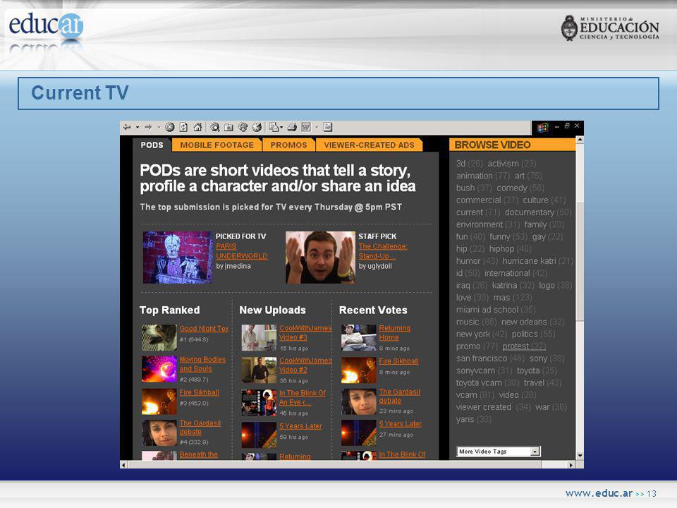Open the History toolbar icon
Viewport: 677px width, 508px height.
(x=257, y=127)
